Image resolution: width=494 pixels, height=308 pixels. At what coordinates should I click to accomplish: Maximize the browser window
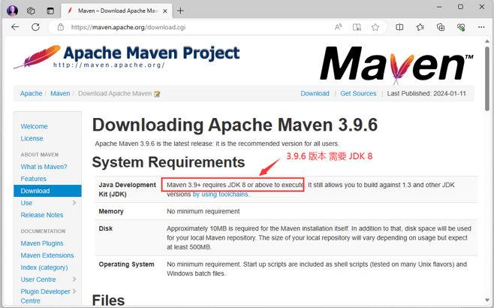pyautogui.click(x=460, y=7)
